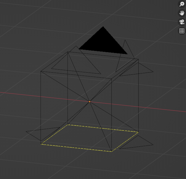Click the orange origin point at cube center
This screenshot has width=186, height=179.
[x=89, y=102]
